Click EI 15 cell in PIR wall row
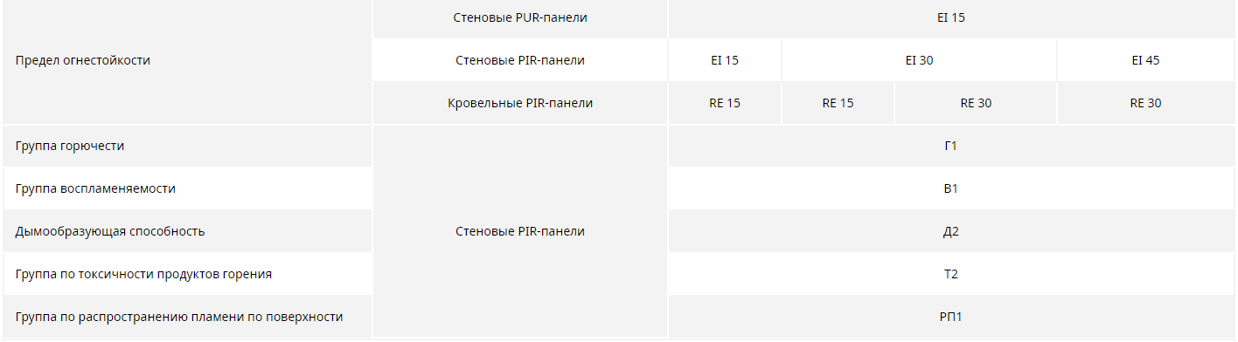 coord(725,61)
